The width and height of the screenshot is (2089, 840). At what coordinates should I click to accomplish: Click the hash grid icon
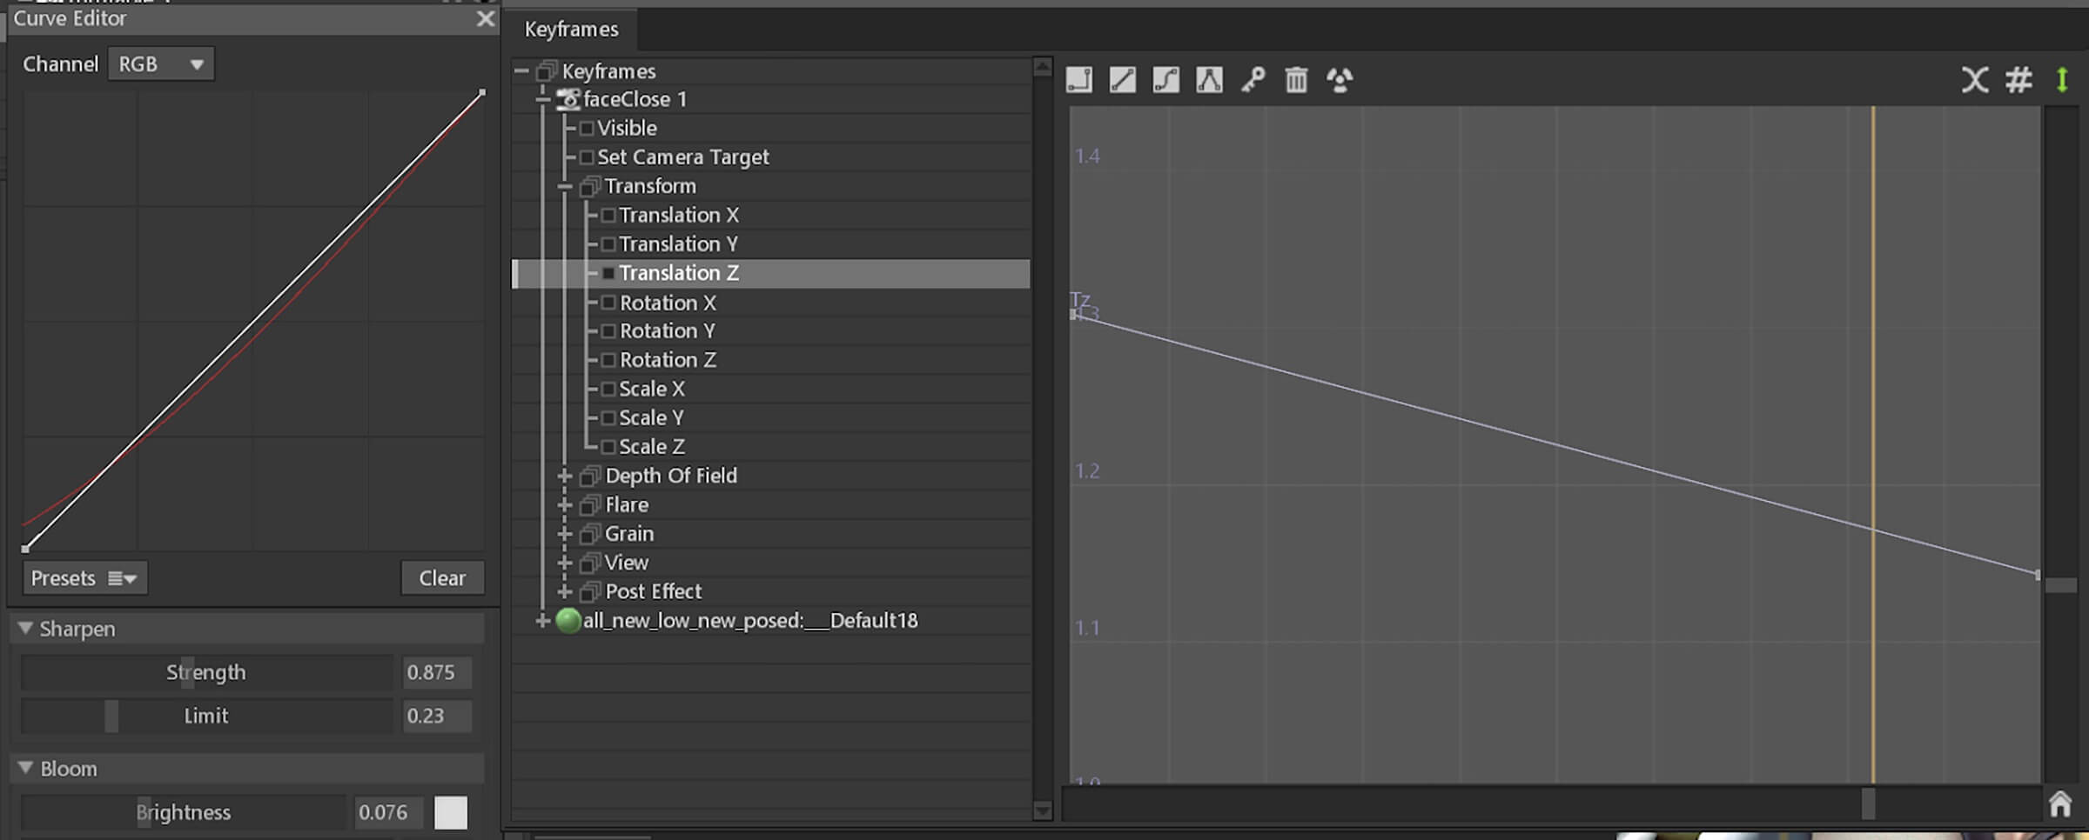pos(2018,80)
